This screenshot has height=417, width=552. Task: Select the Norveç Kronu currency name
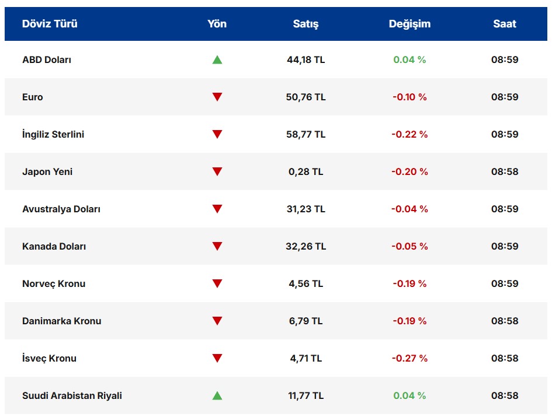coord(54,283)
